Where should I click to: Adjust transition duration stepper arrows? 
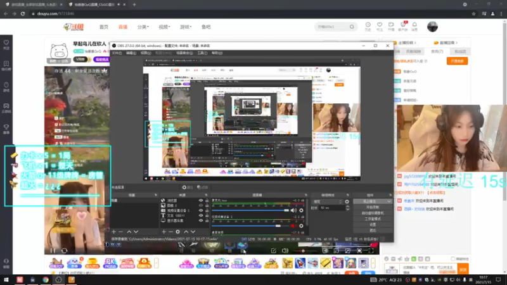347,208
